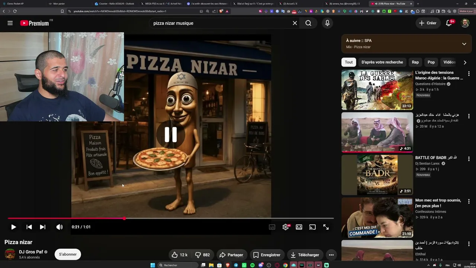Switch to the Counter - Nafie ASSALHI Outlook tab
The width and height of the screenshot is (476, 268).
point(116,4)
